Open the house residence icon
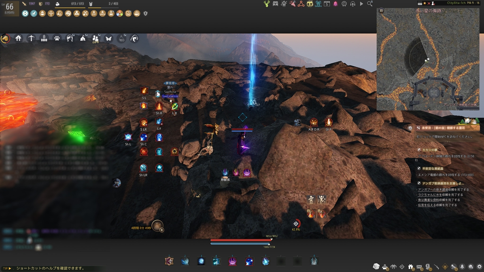The height and width of the screenshot is (272, 484). [19, 38]
